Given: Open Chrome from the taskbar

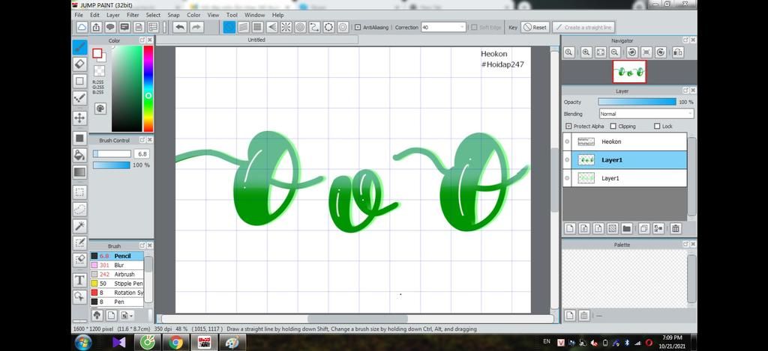Looking at the screenshot, I should tap(176, 343).
